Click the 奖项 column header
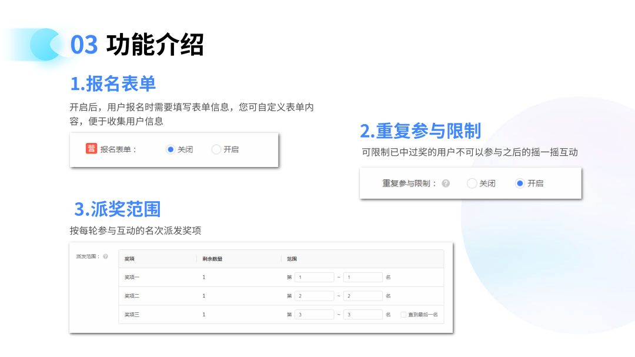635x357 pixels. pyautogui.click(x=129, y=259)
